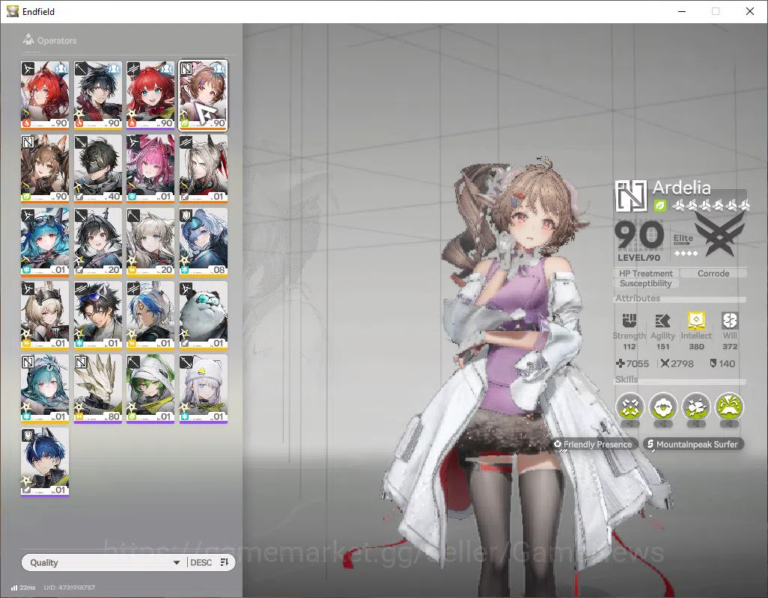768x598 pixels.
Task: Select the horned red-haired level 90 operator
Action: tap(45, 95)
